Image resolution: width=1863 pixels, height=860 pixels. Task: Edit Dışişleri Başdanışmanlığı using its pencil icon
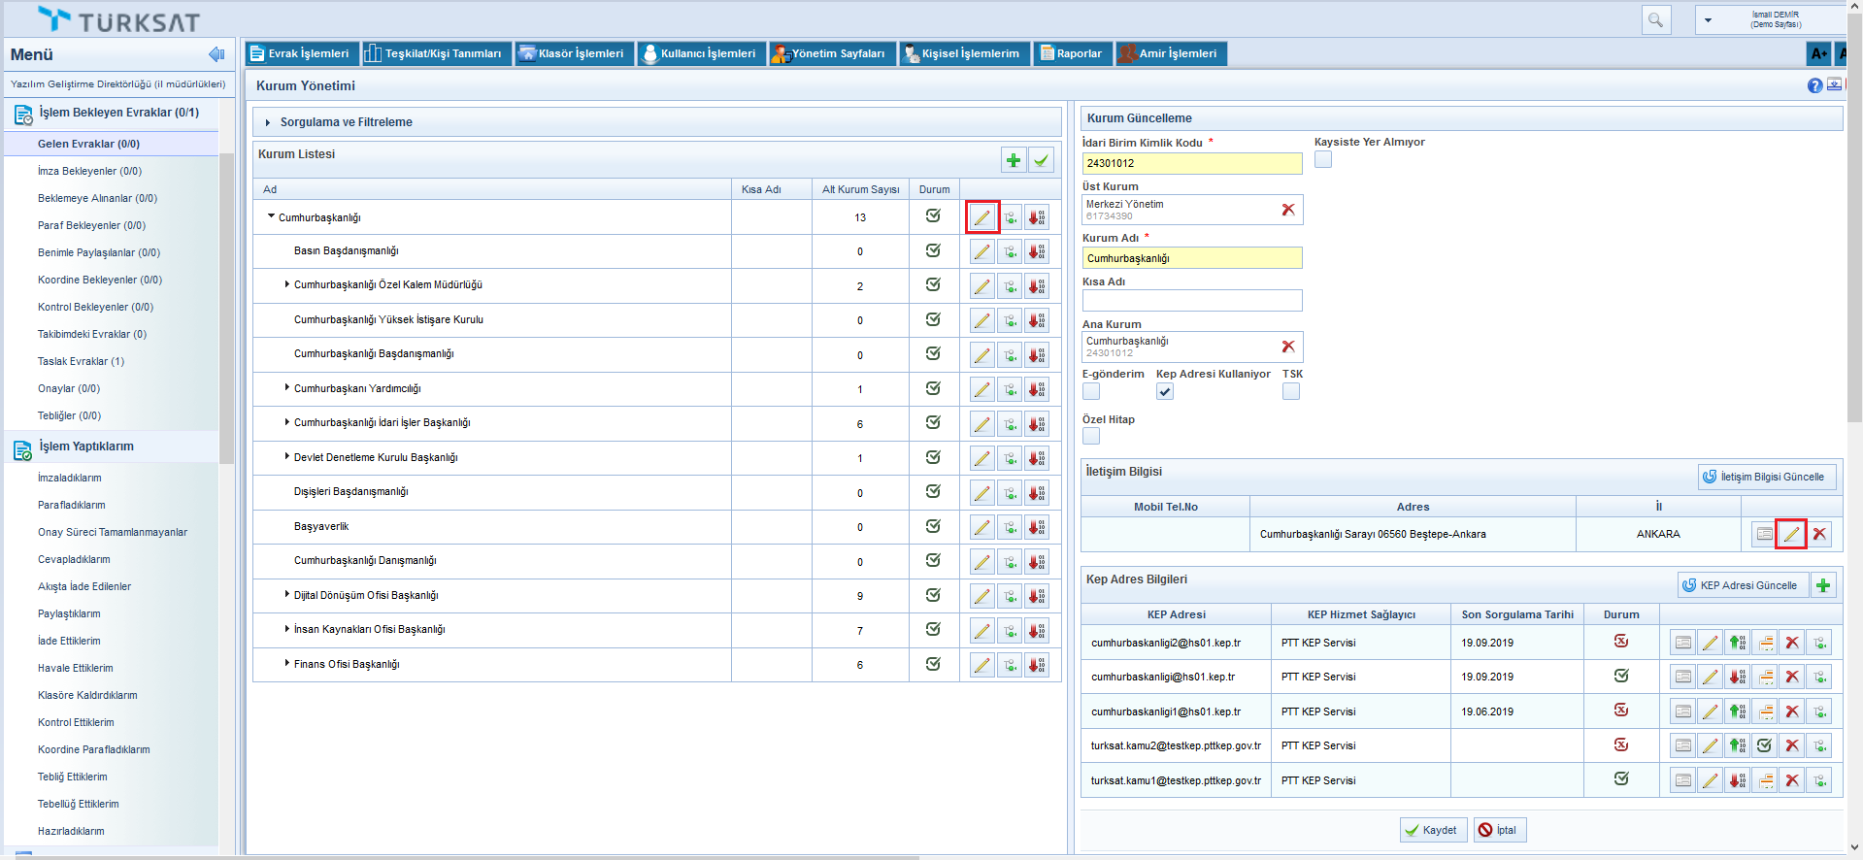click(x=982, y=493)
